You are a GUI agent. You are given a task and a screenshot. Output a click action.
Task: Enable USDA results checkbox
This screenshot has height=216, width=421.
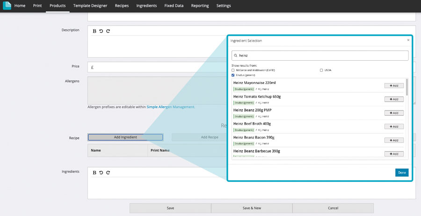[x=321, y=70]
